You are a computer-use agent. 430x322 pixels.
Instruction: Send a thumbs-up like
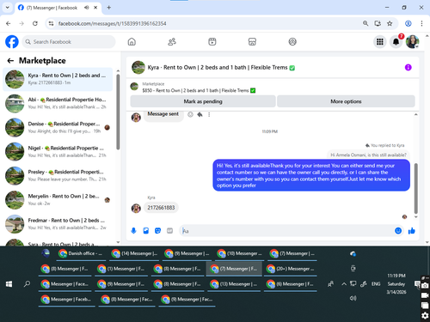[412, 231]
